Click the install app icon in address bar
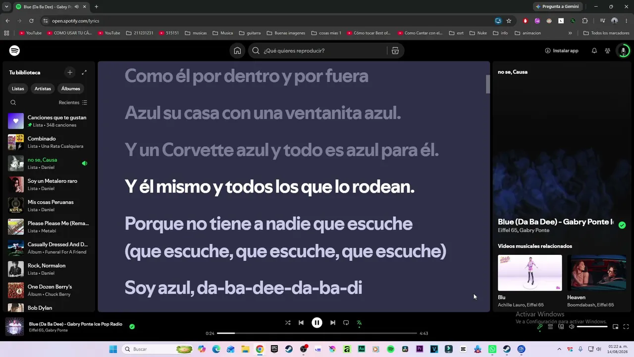This screenshot has width=634, height=357. click(498, 21)
